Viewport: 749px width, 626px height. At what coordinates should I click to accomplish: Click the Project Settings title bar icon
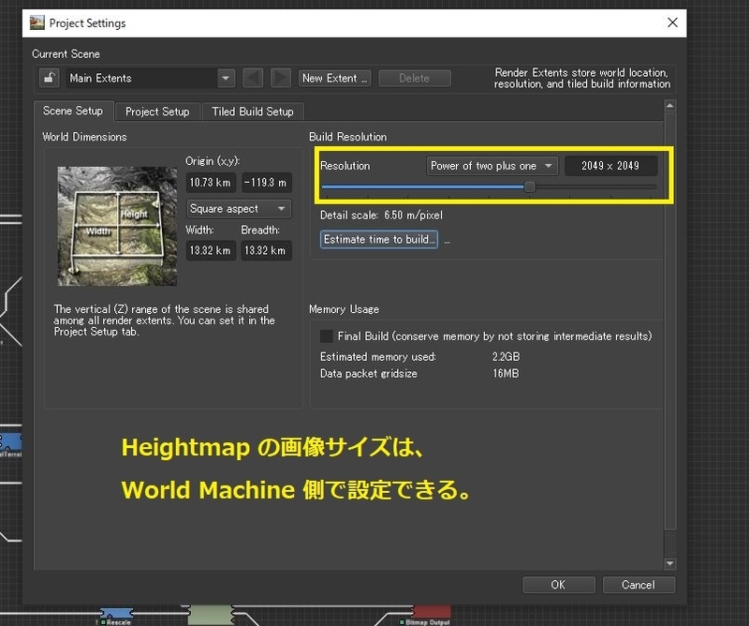tap(37, 22)
